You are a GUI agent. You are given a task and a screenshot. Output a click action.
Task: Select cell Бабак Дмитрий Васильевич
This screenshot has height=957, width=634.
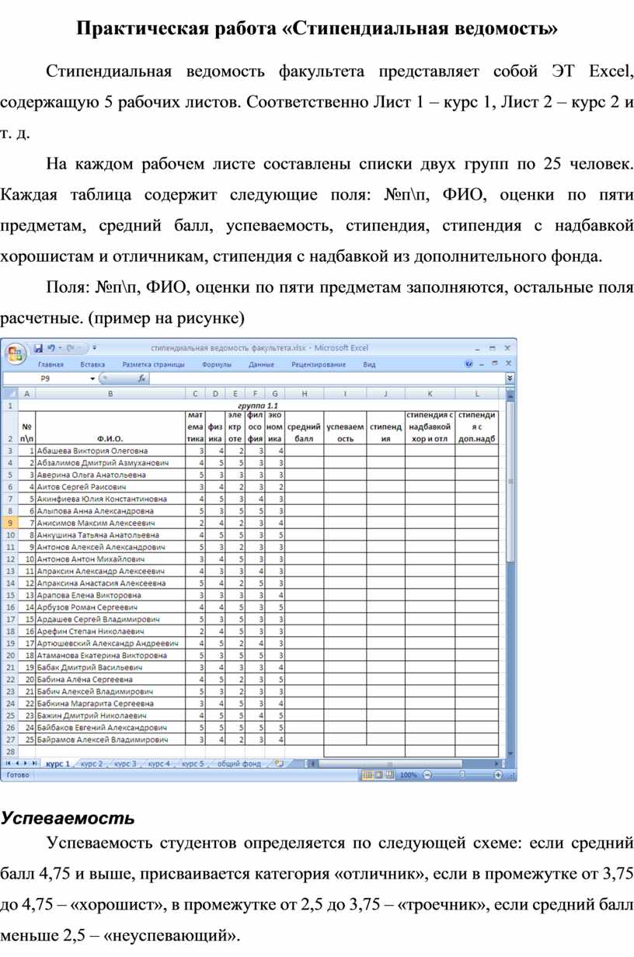[110, 667]
